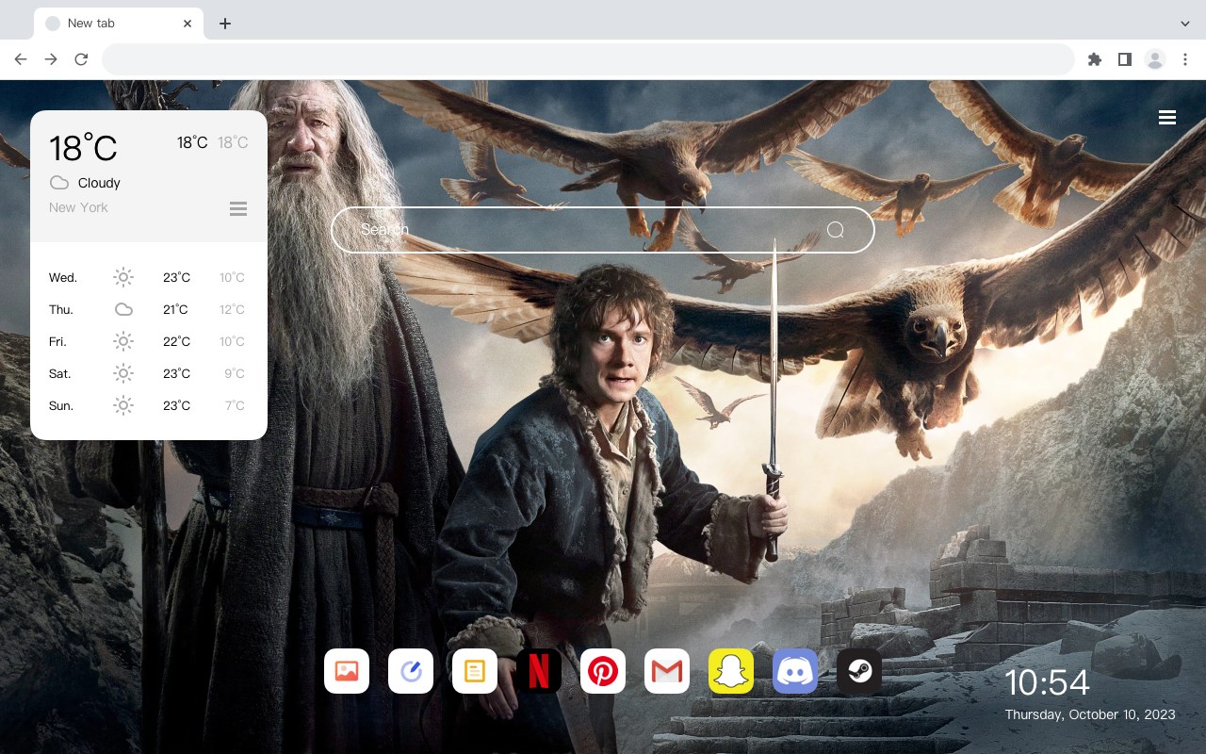Expand the tab search dropdown
The height and width of the screenshot is (754, 1206).
tap(1185, 24)
